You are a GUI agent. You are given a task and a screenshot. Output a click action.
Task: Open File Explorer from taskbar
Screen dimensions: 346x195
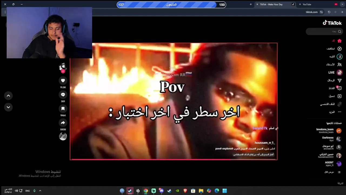201,191
